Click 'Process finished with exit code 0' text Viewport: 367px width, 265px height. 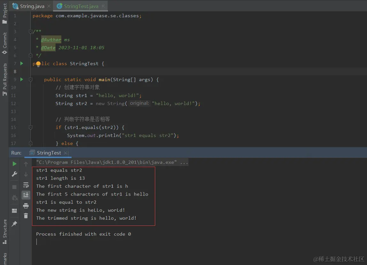[x=83, y=234]
